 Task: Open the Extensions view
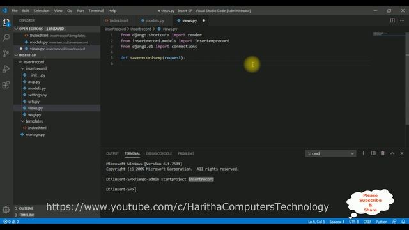[6, 84]
